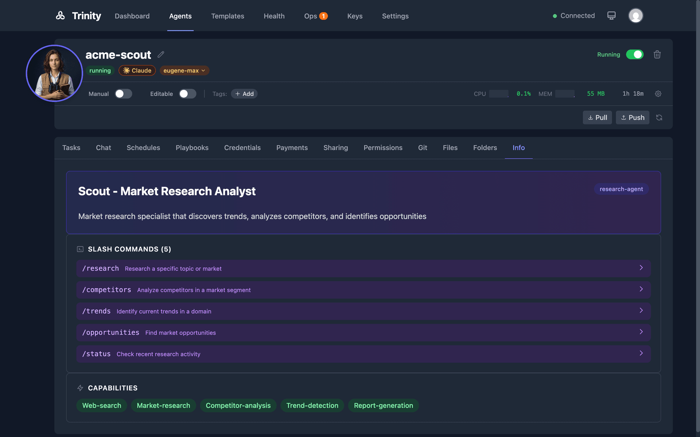700x437 pixels.
Task: Click the Web-search capability badge
Action: click(x=101, y=405)
